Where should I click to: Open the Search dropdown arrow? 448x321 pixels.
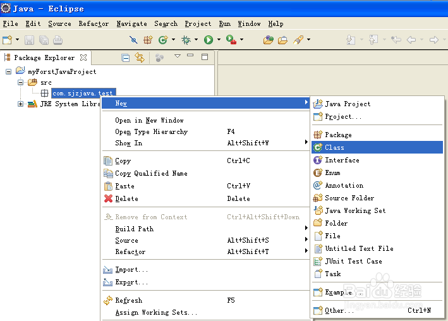(308, 40)
